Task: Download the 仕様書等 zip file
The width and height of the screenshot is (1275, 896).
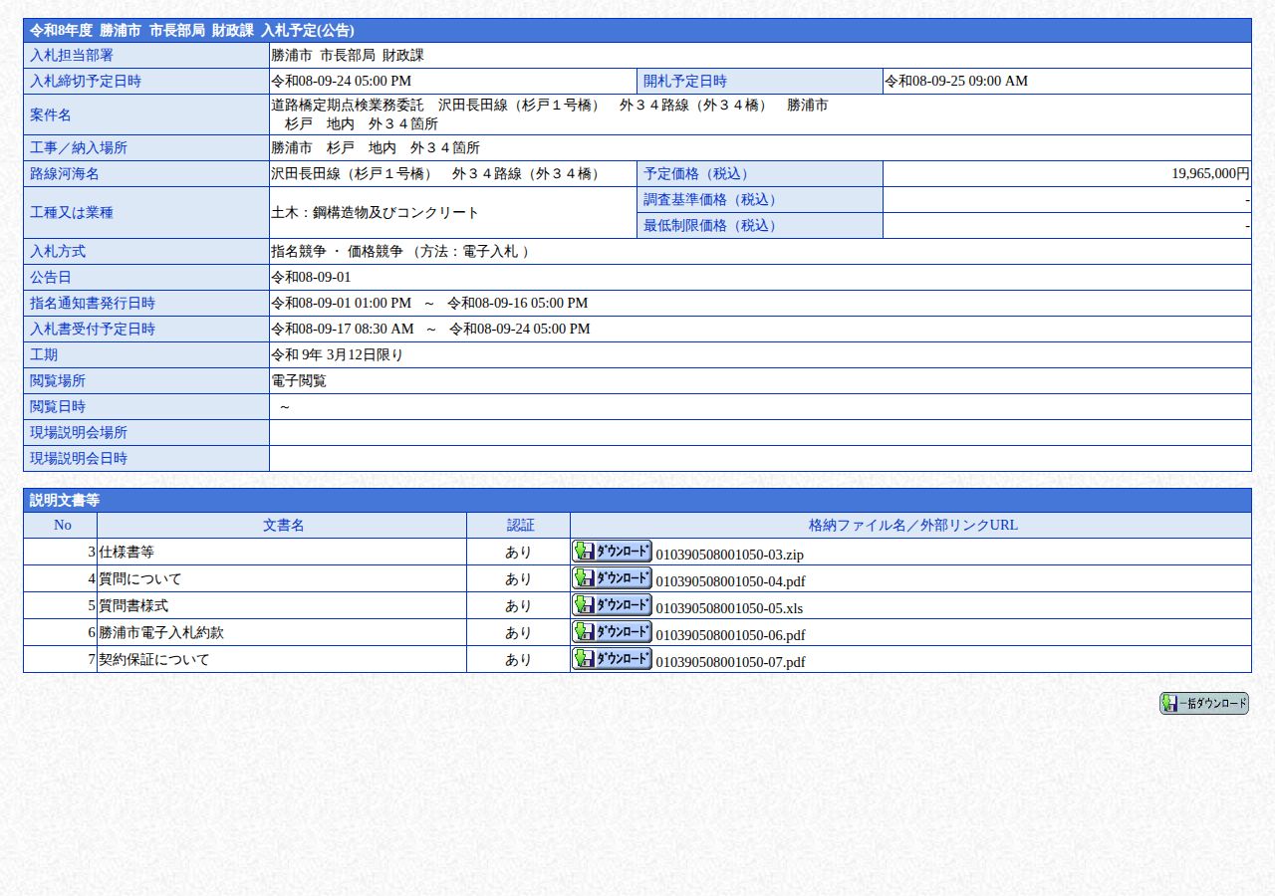Action: 612,551
